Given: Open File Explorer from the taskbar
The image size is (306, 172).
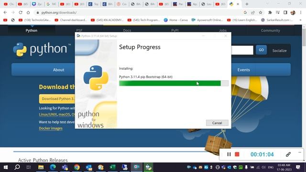Looking at the screenshot, I should tap(41, 167).
